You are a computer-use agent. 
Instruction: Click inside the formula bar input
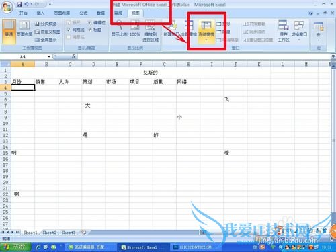click(x=204, y=56)
